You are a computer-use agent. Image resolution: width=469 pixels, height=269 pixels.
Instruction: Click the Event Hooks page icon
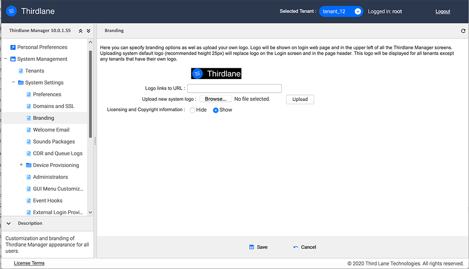[29, 201]
